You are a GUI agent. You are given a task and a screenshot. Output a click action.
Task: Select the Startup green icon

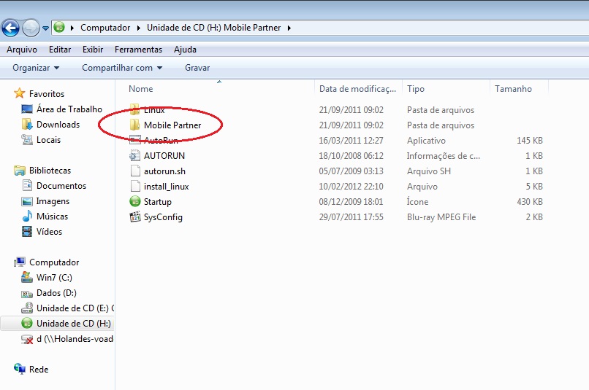[x=135, y=201]
